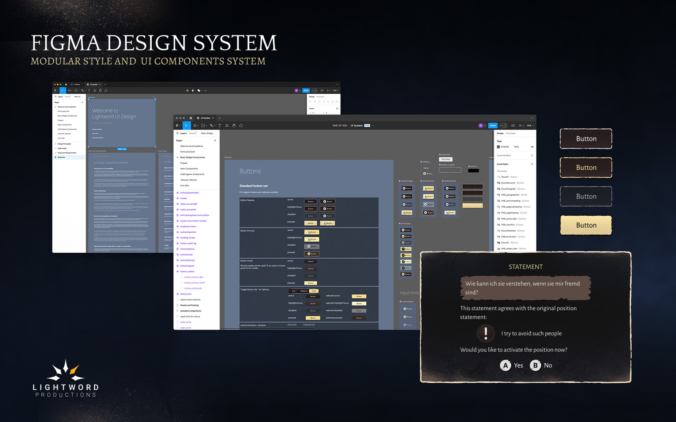Select the Frame tool in front window

[195, 125]
